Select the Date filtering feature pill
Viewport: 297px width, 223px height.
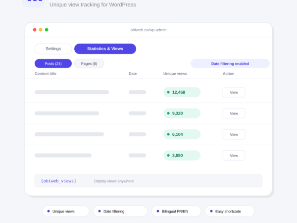tap(120, 211)
